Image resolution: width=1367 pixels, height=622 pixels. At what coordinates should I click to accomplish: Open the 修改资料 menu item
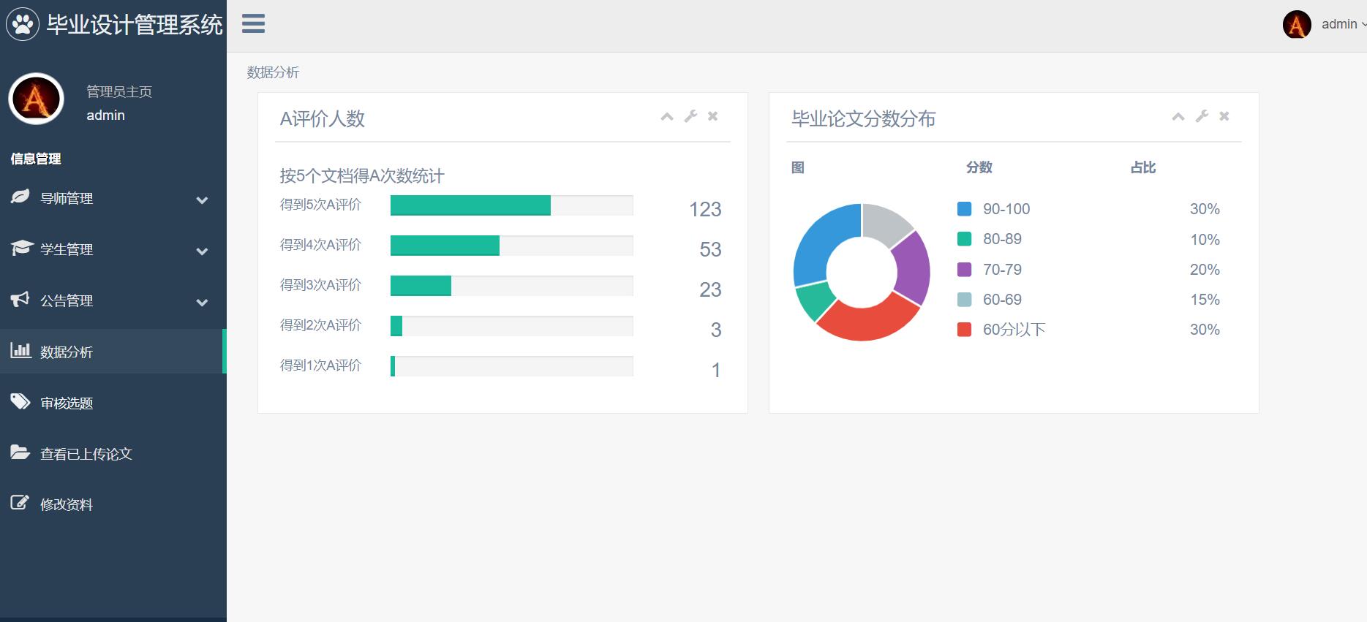[x=113, y=504]
